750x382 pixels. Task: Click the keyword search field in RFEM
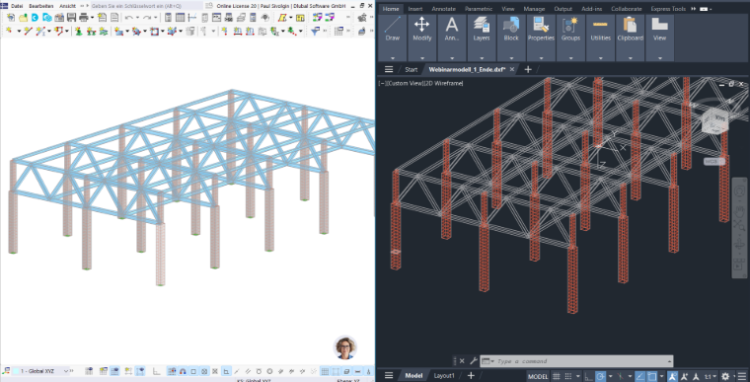click(x=146, y=6)
